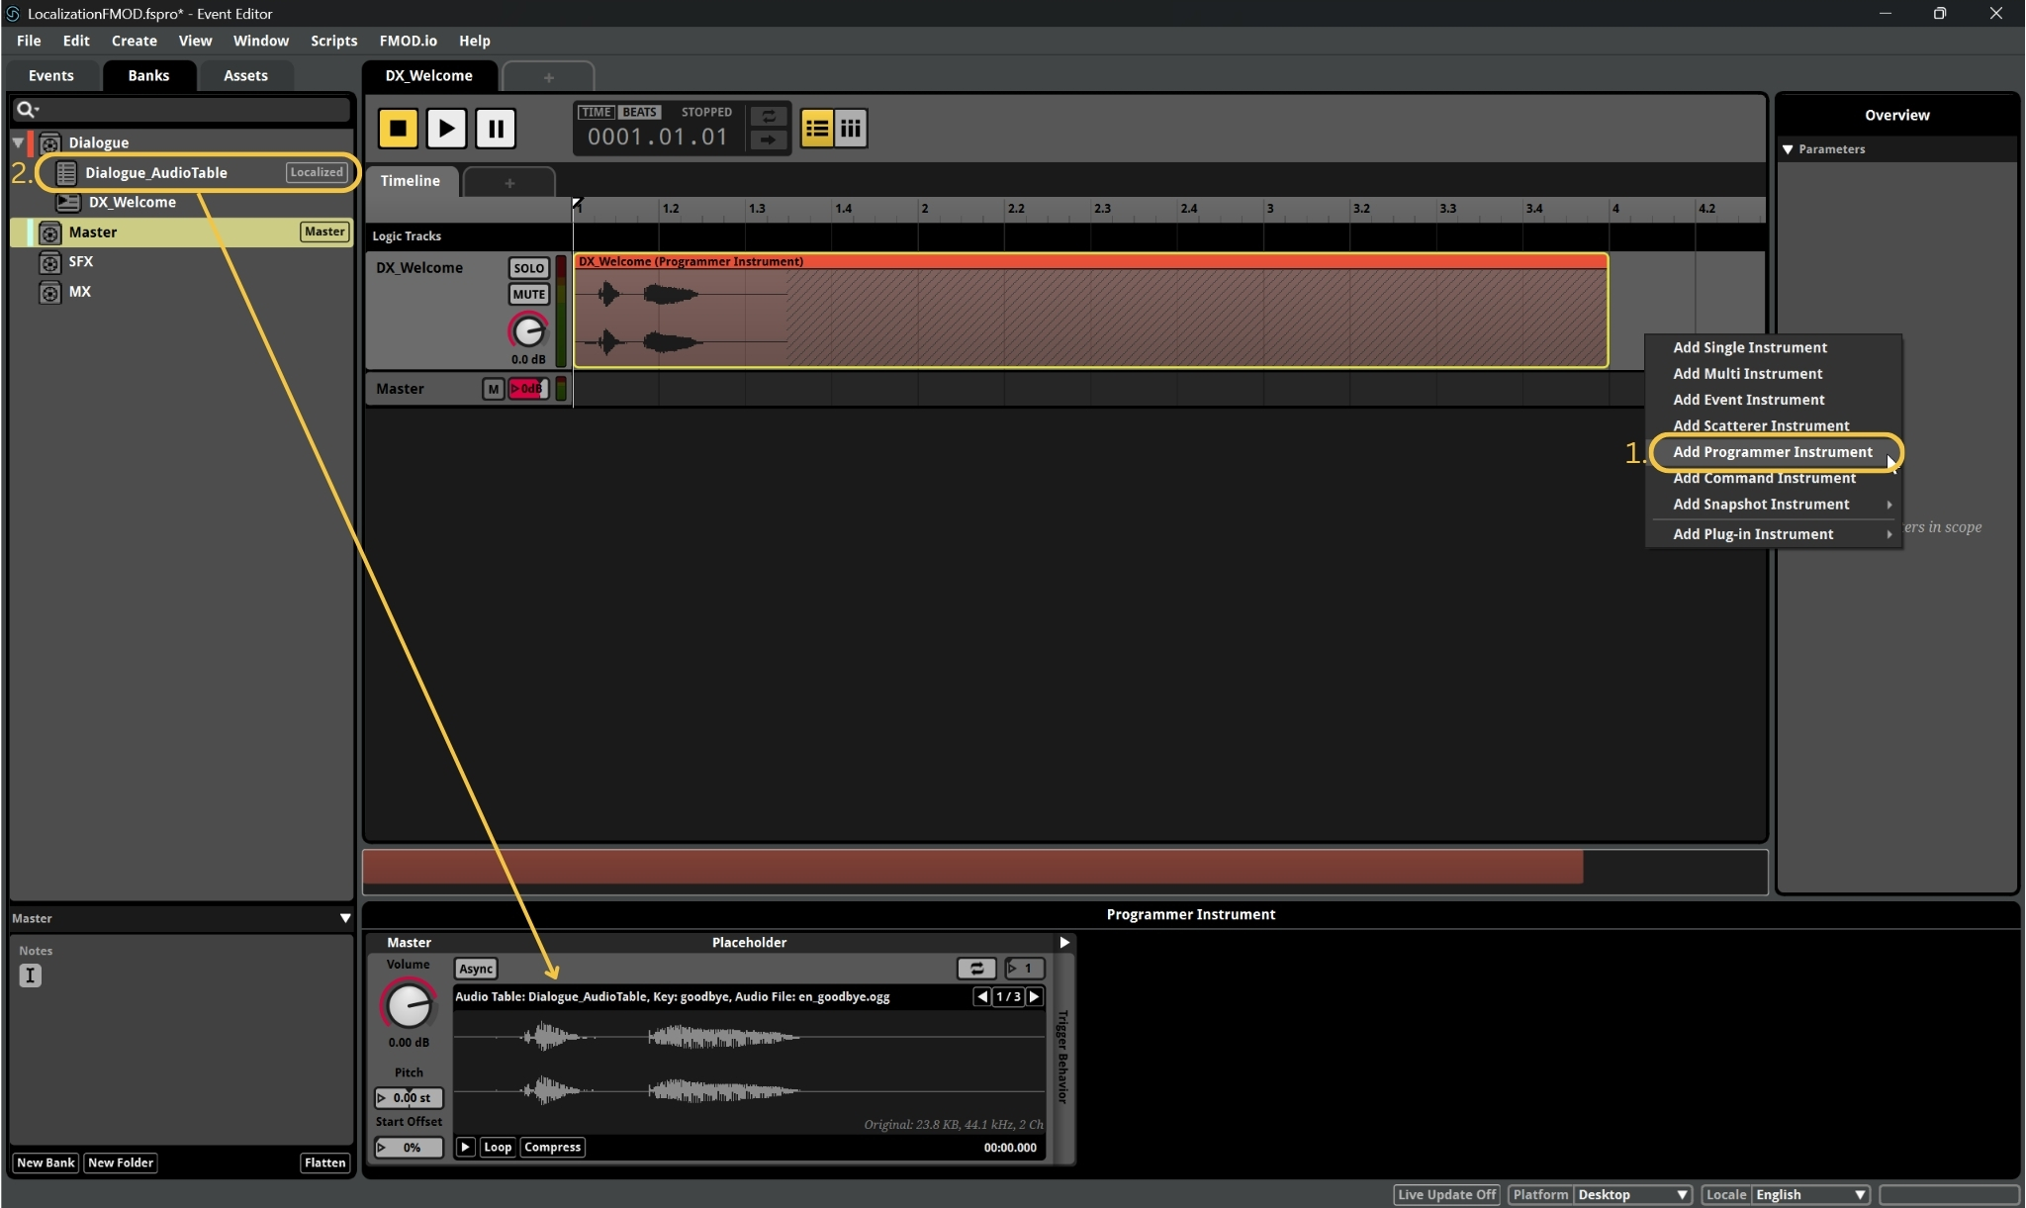Toggle Live Update Off button
Viewport: 2026px width, 1208px height.
[1446, 1194]
